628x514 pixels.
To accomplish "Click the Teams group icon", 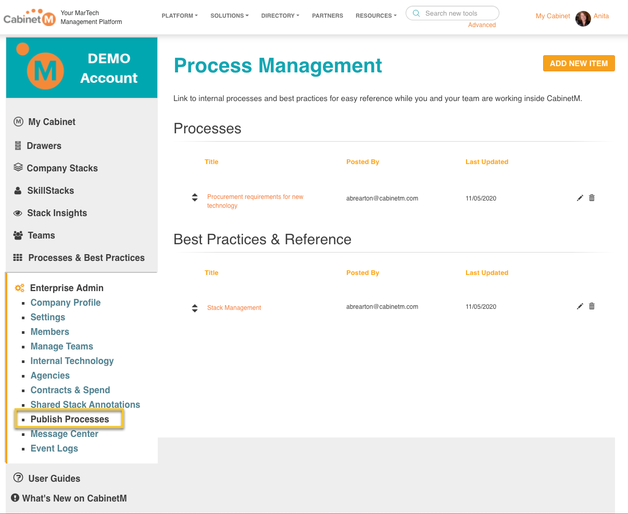I will coord(18,235).
